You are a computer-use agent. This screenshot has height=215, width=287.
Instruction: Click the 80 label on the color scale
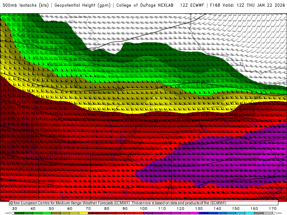click(107, 209)
